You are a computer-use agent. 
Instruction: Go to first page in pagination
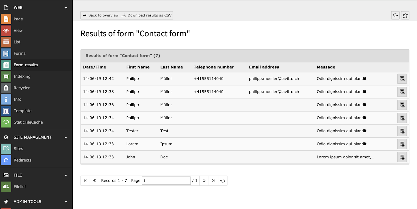[85, 181]
